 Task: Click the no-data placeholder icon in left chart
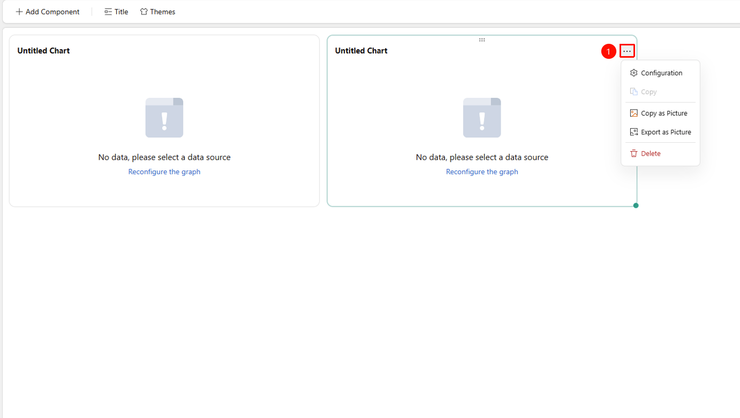coord(164,118)
